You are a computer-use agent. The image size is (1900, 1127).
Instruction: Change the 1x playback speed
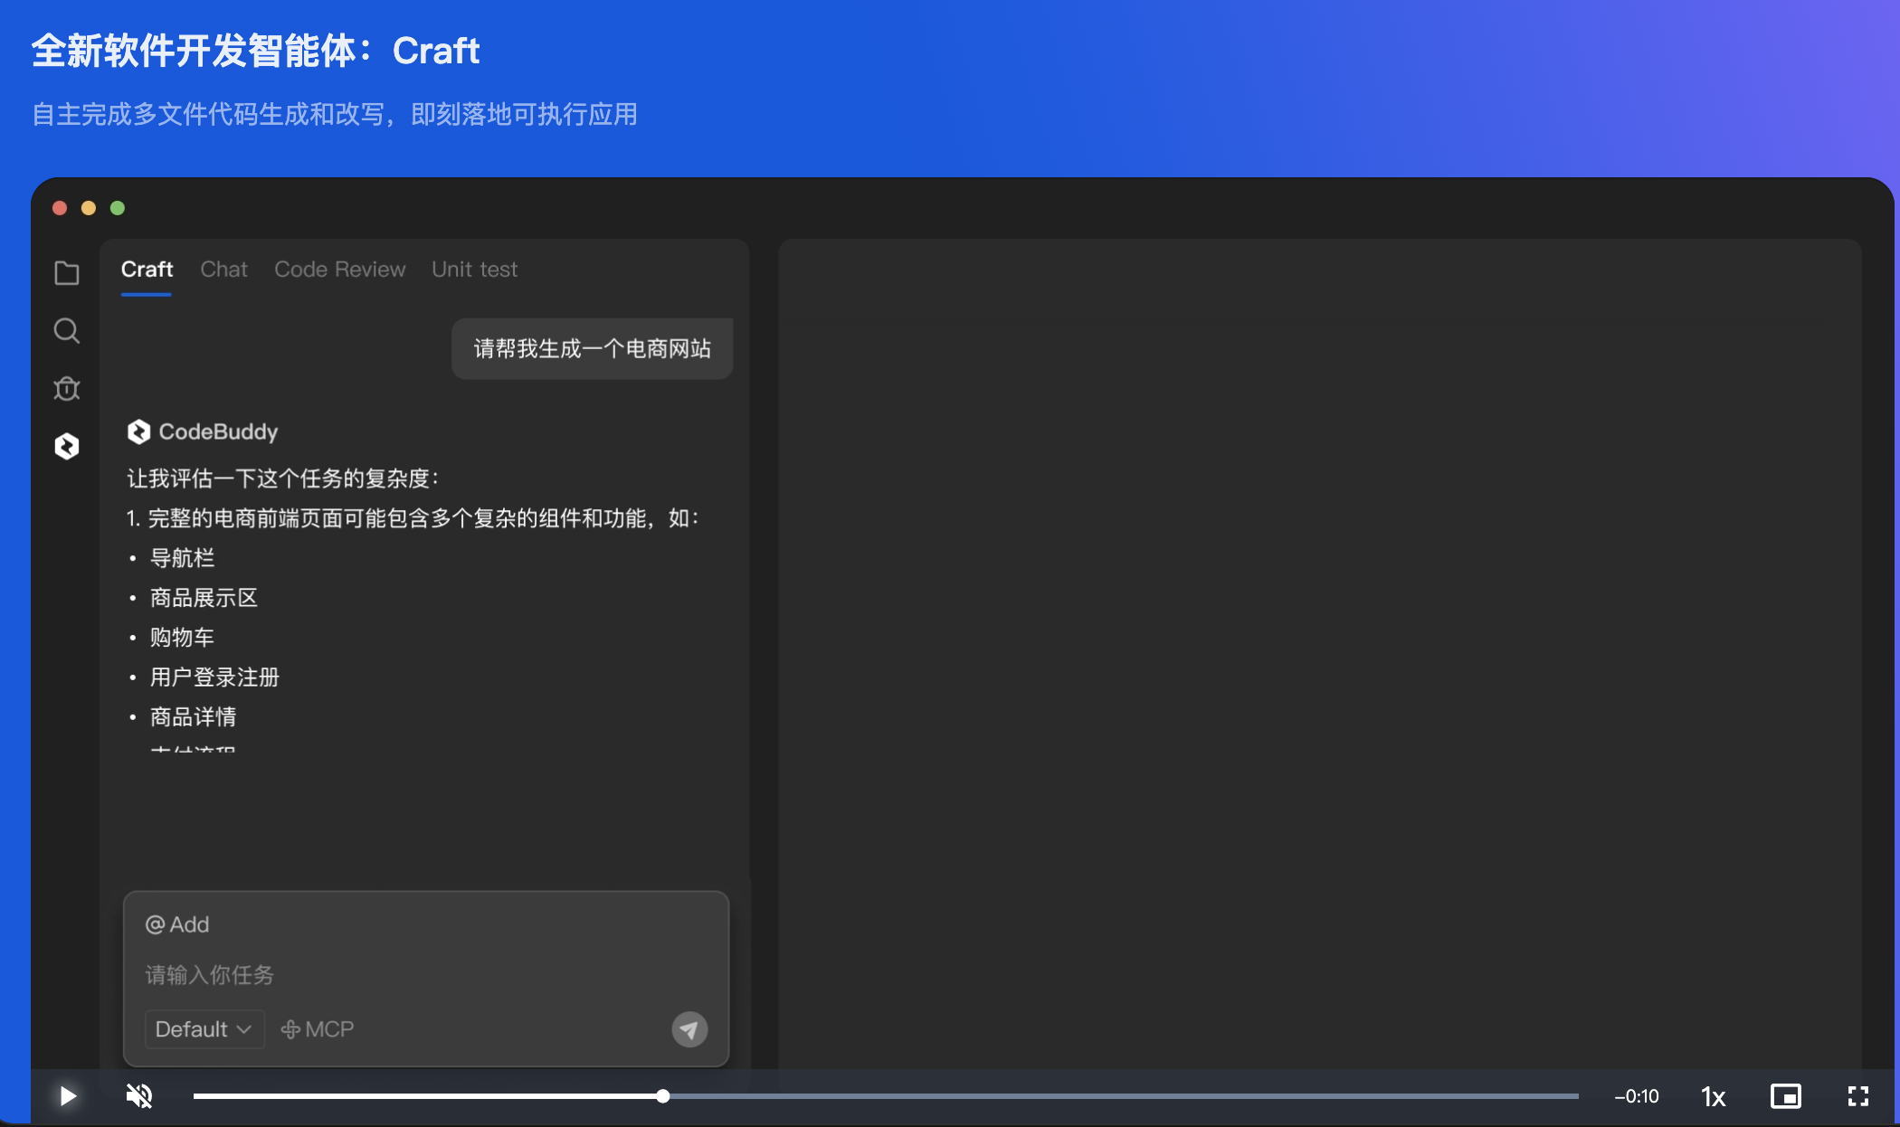(1713, 1096)
